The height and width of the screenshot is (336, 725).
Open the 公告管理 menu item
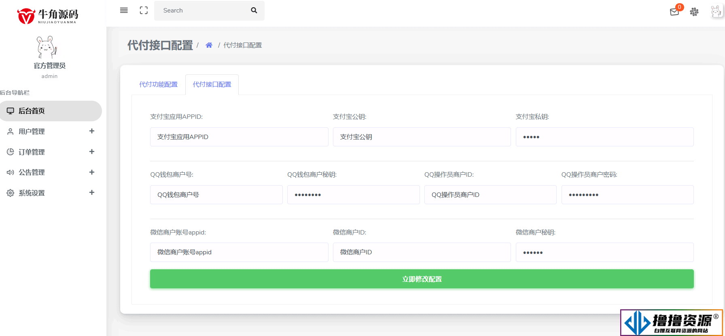(x=51, y=172)
